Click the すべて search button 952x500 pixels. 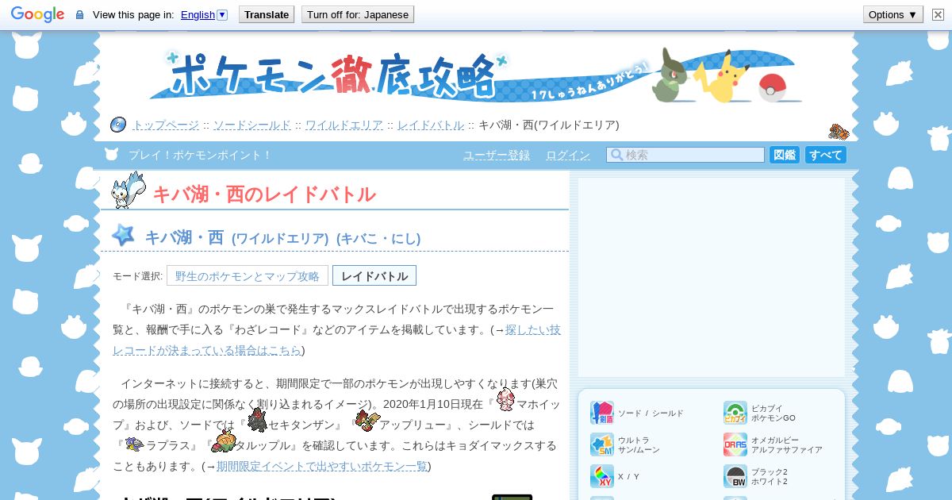coord(826,155)
